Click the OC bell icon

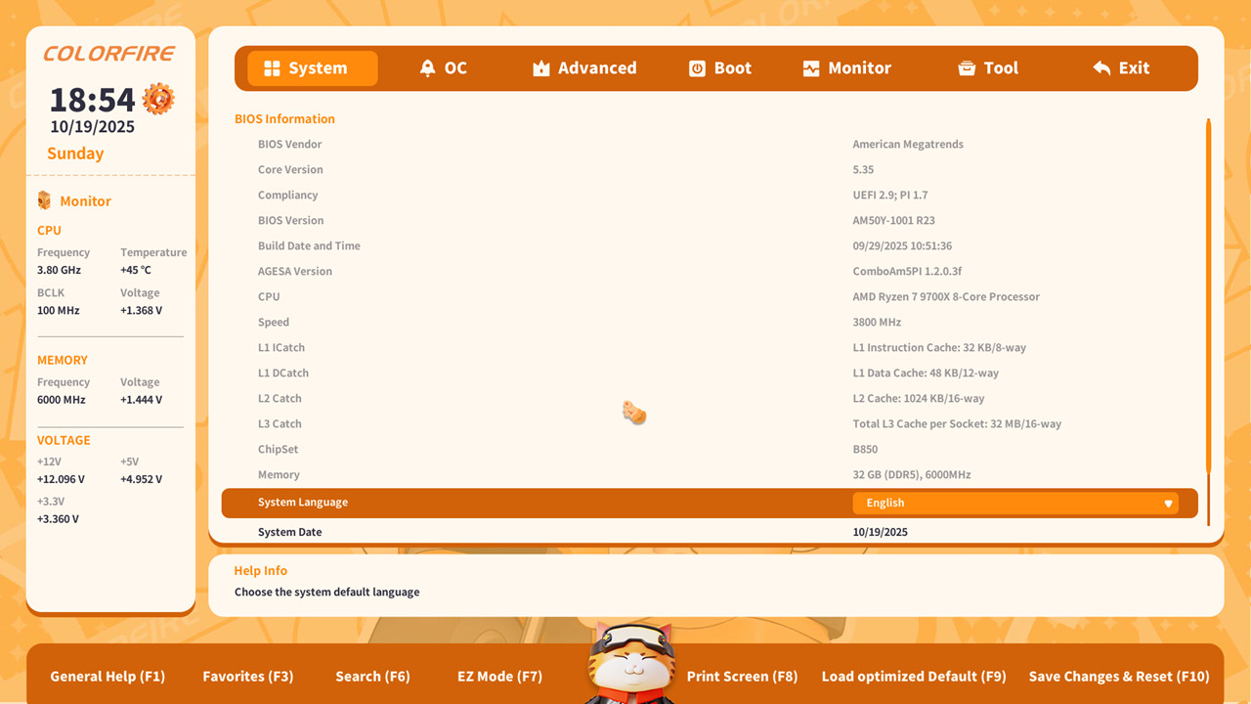(427, 68)
